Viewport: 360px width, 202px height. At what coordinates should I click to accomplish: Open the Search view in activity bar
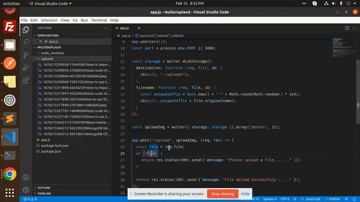pos(26,42)
